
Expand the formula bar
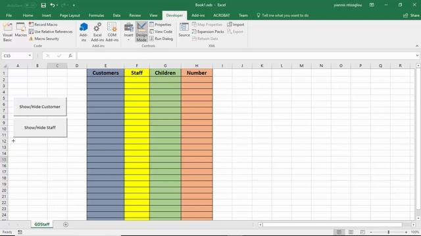tap(417, 56)
